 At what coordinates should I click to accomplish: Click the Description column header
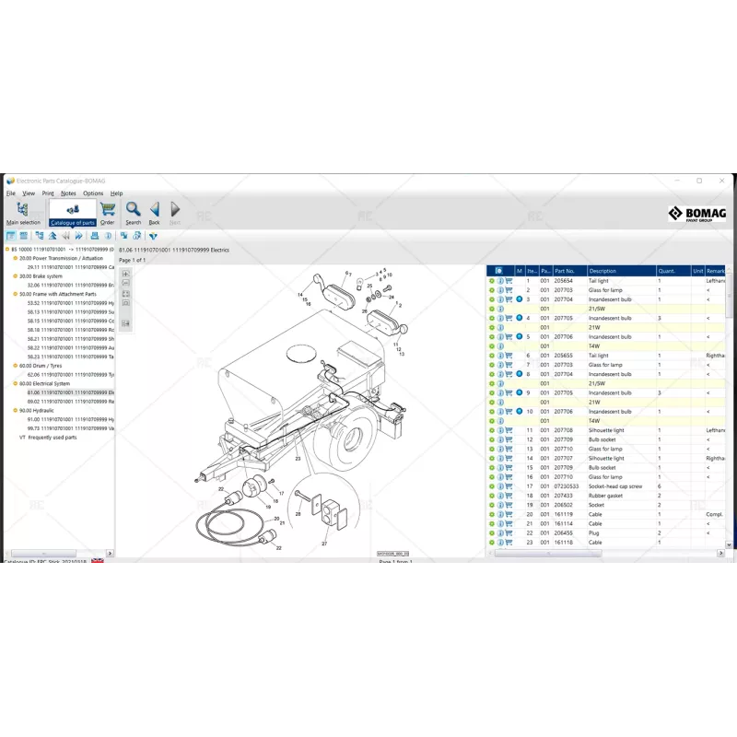tap(605, 271)
